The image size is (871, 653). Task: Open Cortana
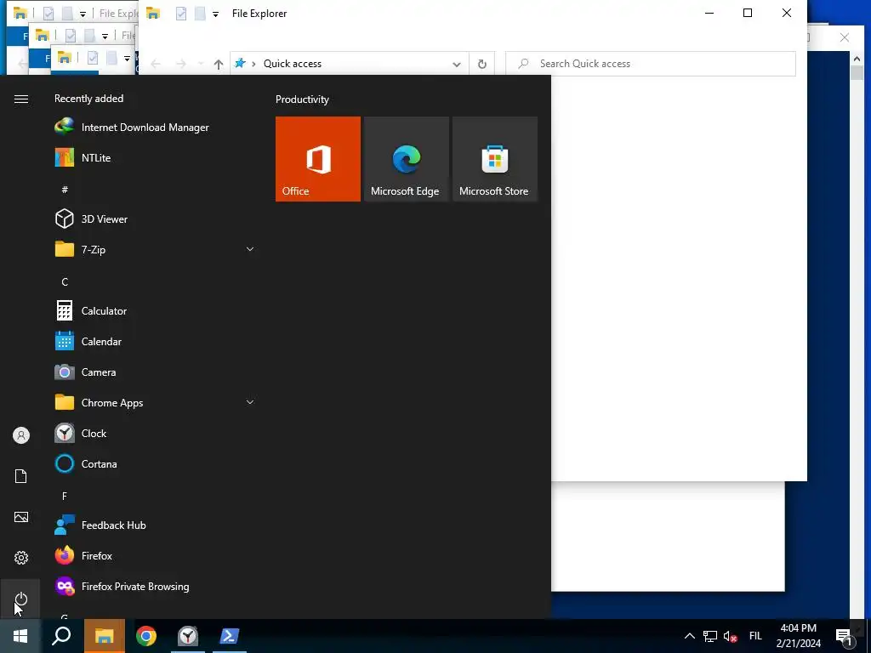point(86,463)
